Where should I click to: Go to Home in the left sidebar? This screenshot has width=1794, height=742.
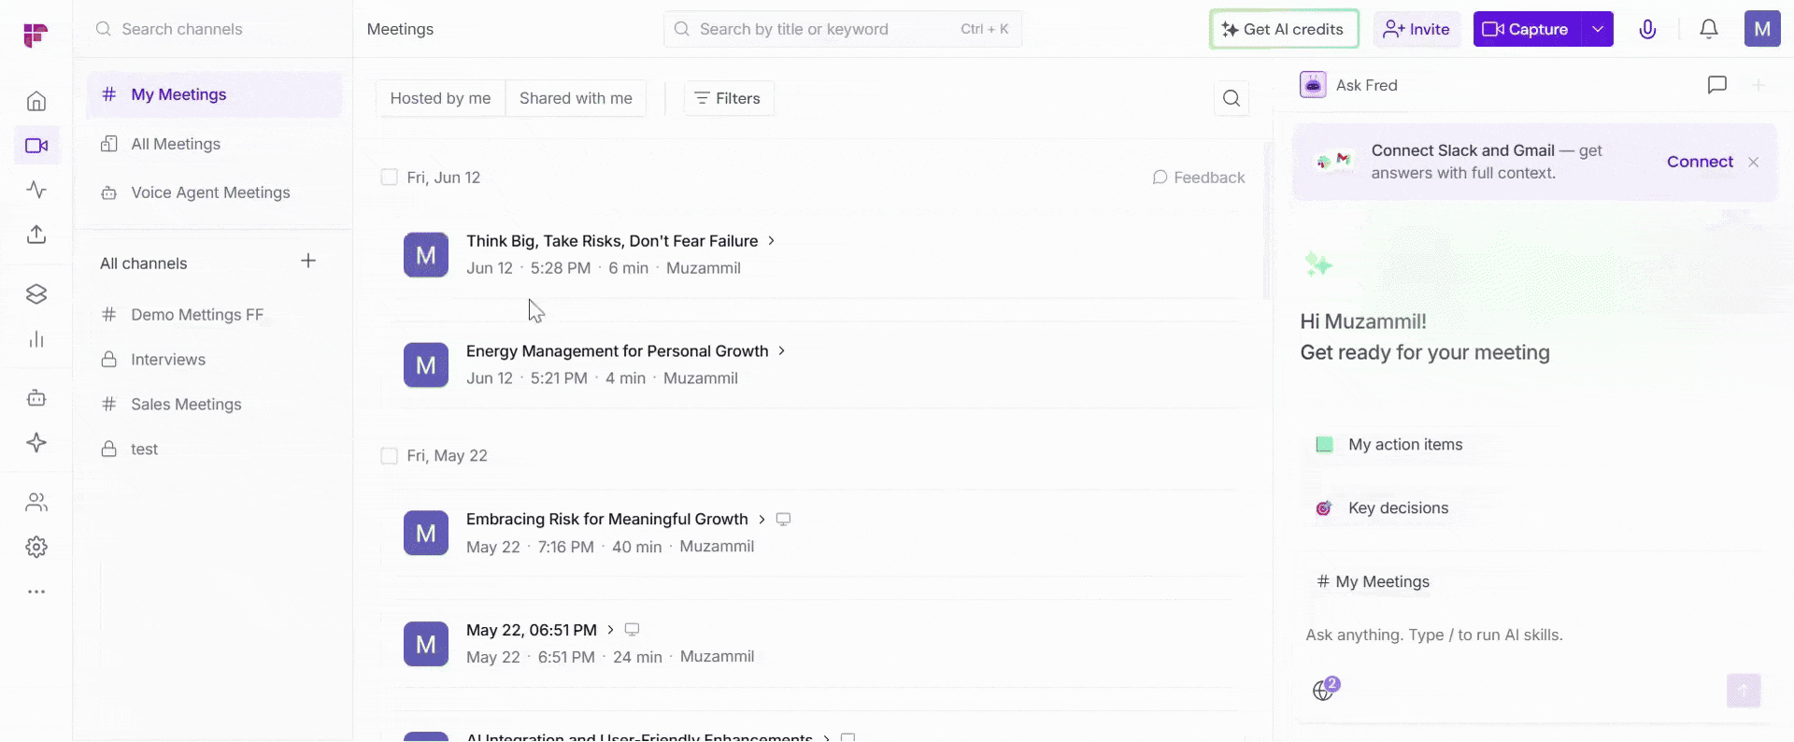click(36, 101)
